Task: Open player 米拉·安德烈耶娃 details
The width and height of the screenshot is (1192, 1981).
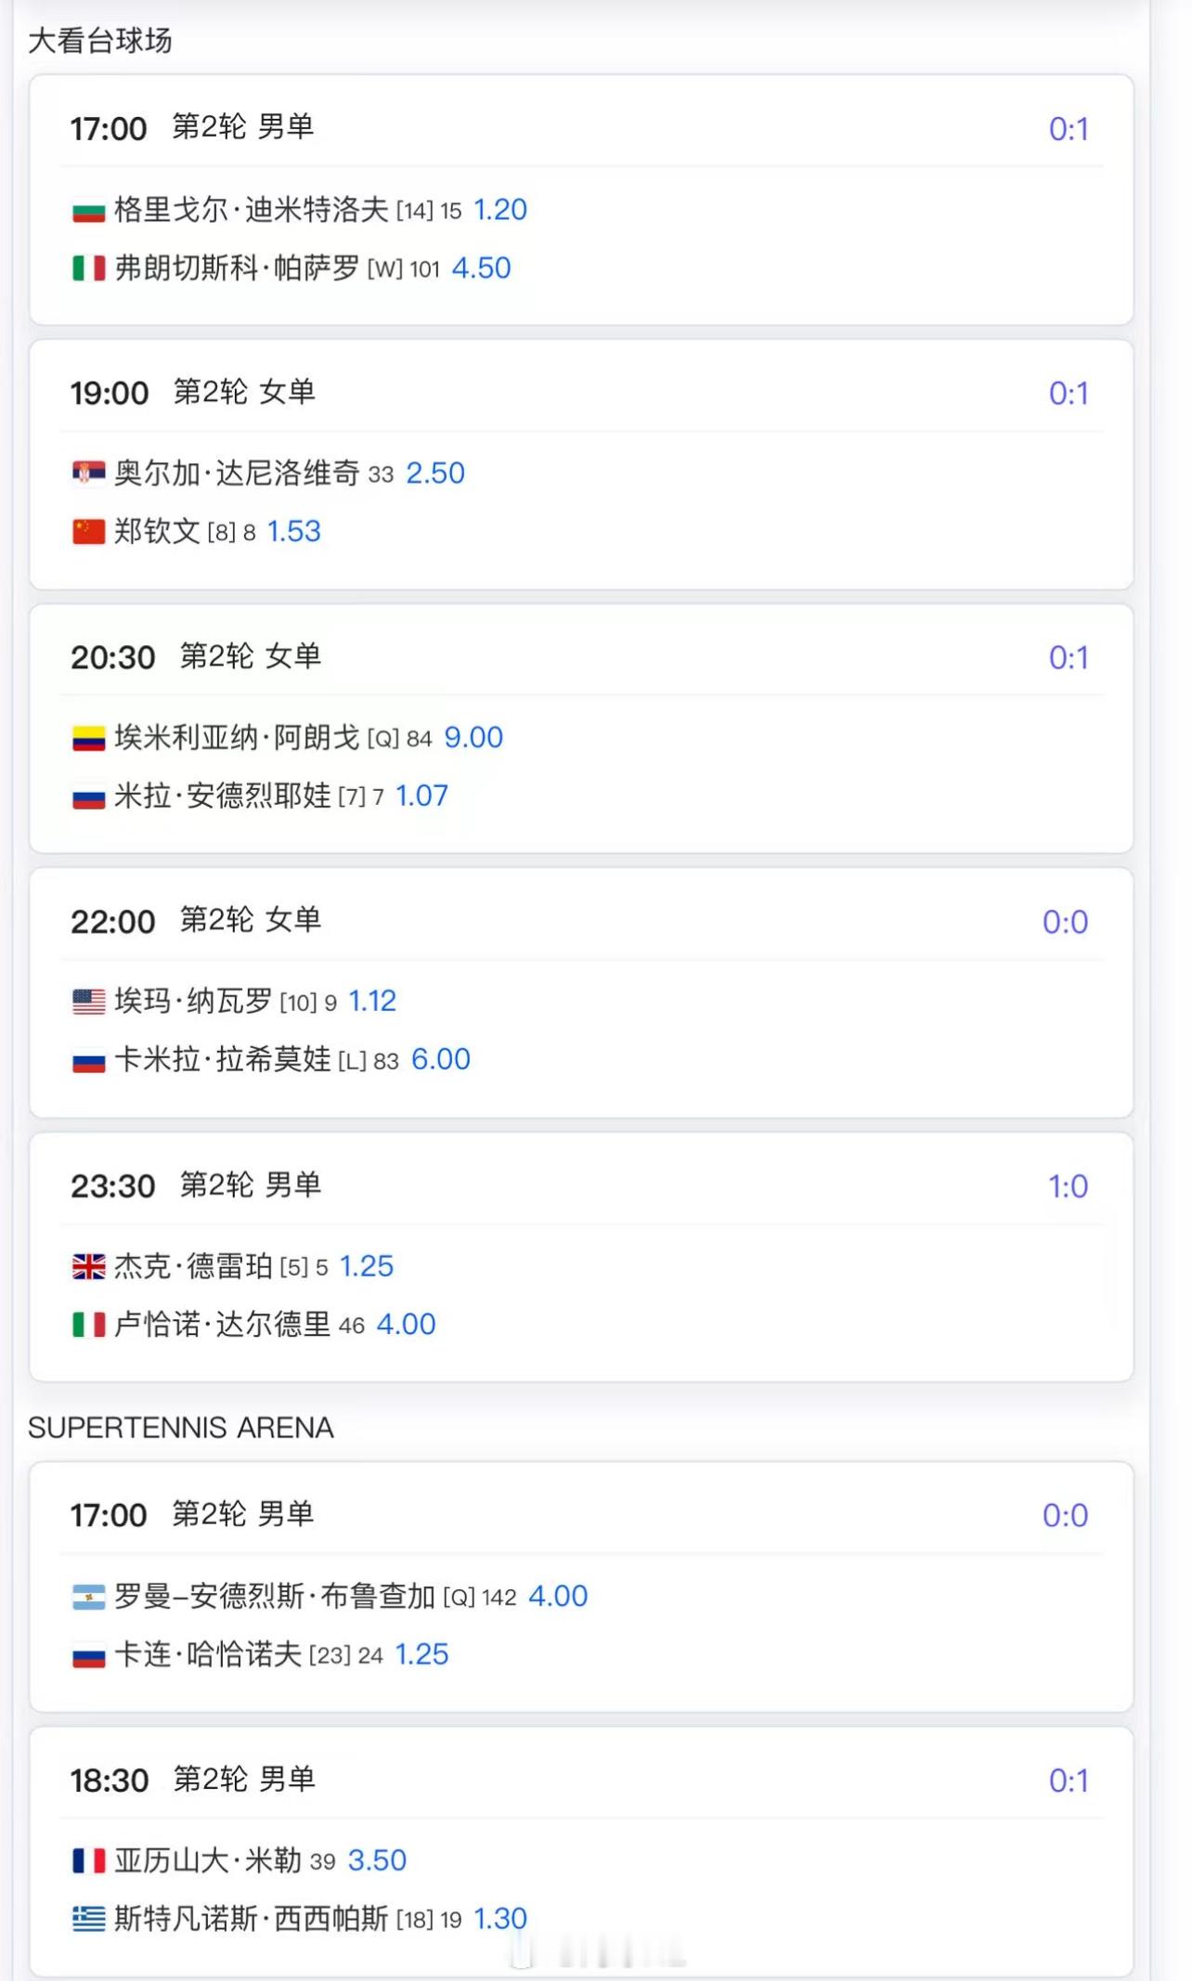Action: click(223, 796)
